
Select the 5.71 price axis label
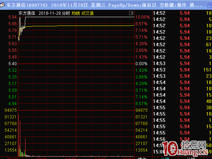click(x=13, y=37)
